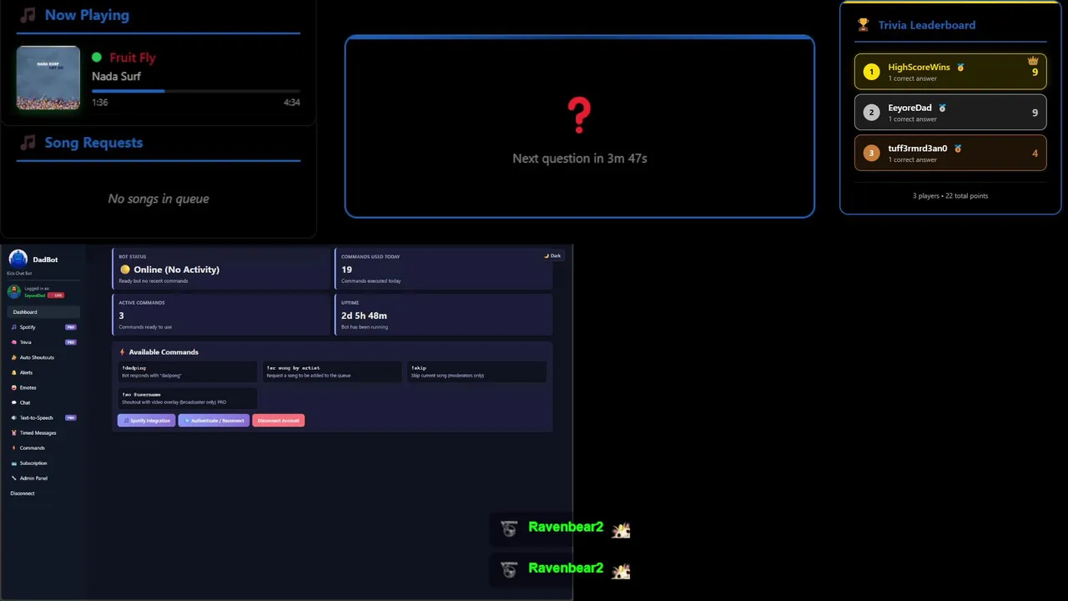This screenshot has width=1068, height=601.
Task: Click the DadBot robot logo
Action: point(18,260)
